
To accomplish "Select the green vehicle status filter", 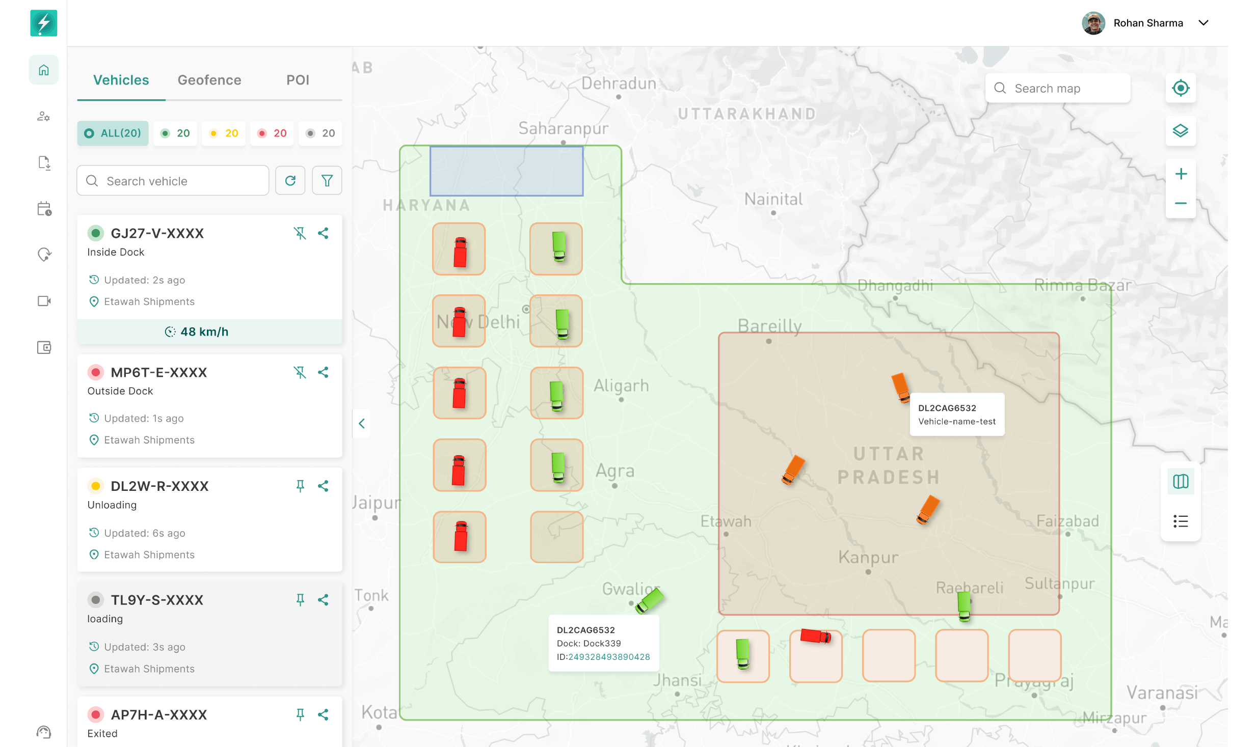I will tap(175, 133).
